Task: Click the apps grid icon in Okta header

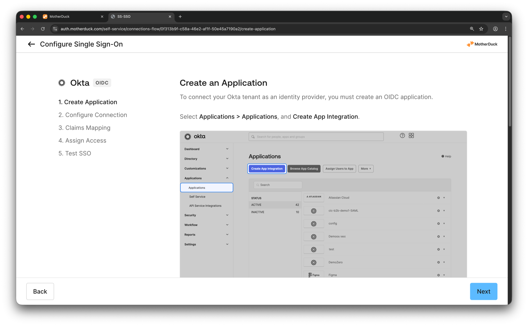Action: click(x=411, y=136)
